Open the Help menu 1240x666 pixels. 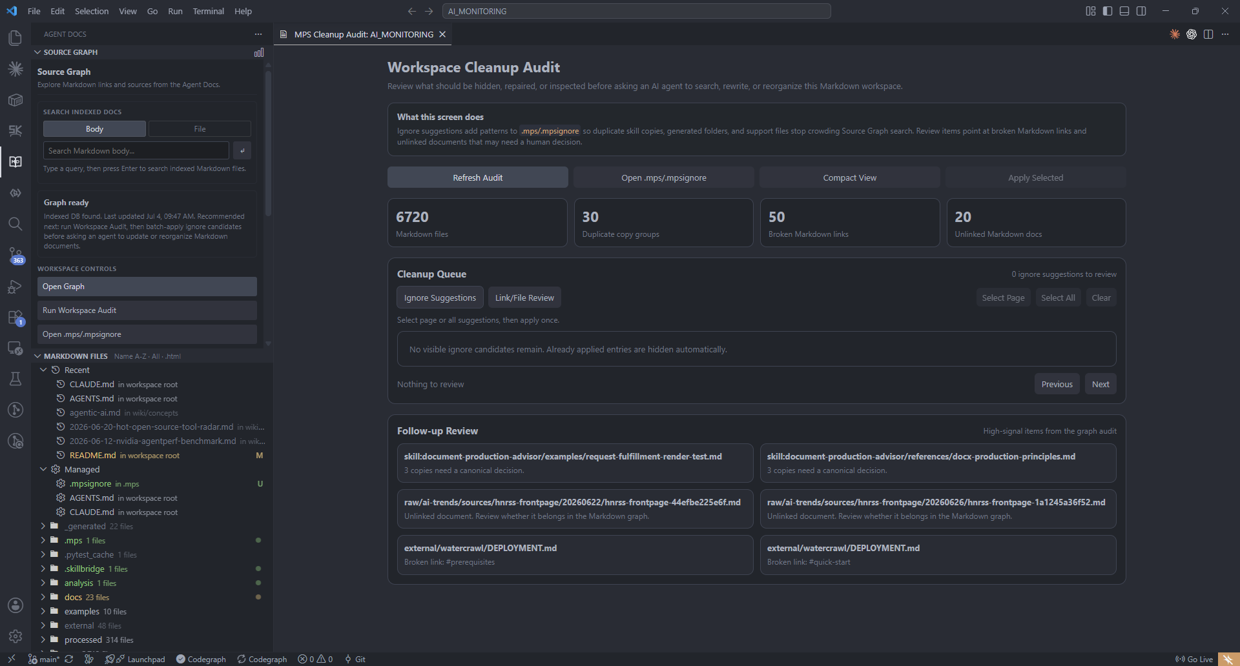(x=243, y=11)
